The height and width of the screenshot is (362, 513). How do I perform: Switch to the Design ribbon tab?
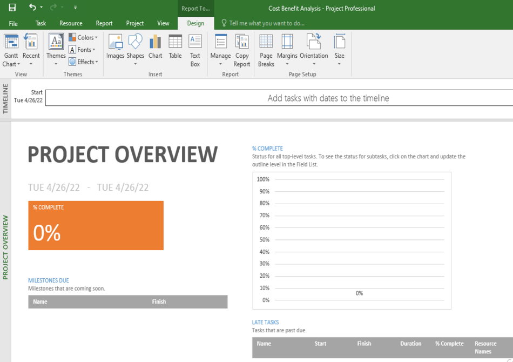click(195, 23)
